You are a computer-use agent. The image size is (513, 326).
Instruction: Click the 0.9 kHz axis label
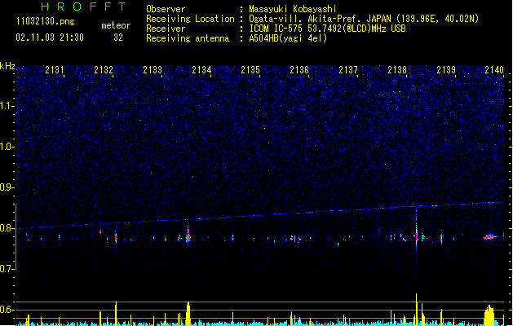[7, 187]
